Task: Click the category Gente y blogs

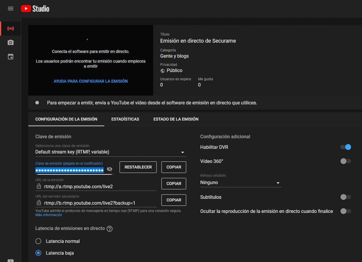Action: (174, 56)
